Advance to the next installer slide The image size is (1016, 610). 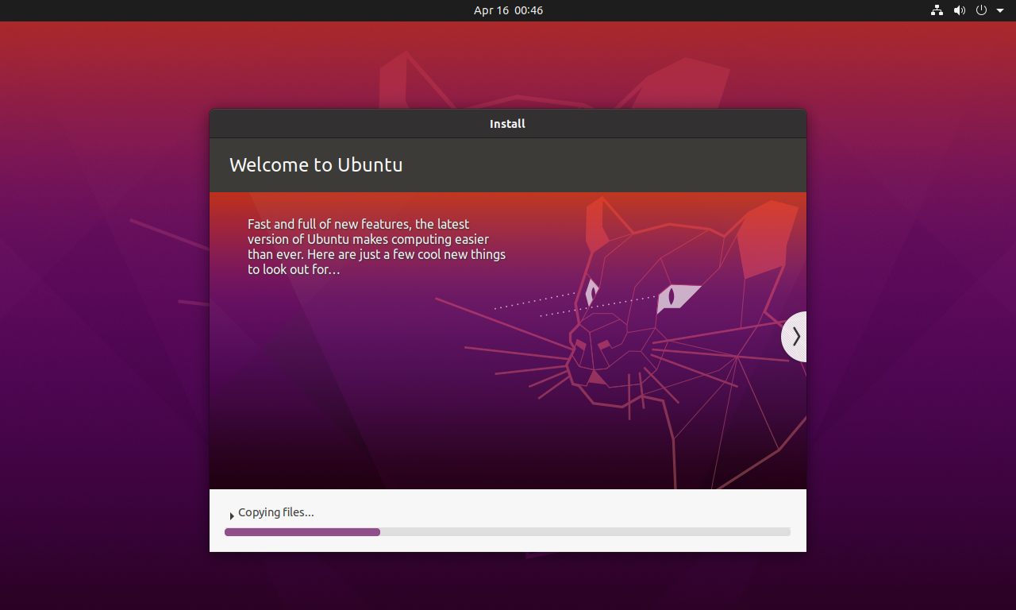point(795,337)
